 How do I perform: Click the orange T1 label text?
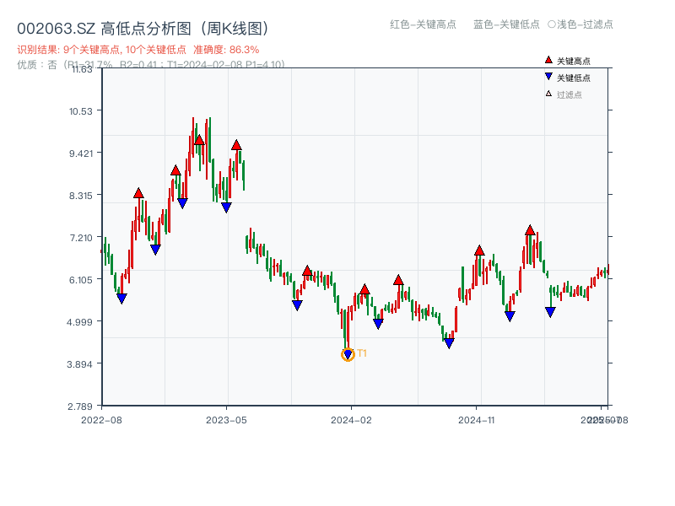click(362, 353)
